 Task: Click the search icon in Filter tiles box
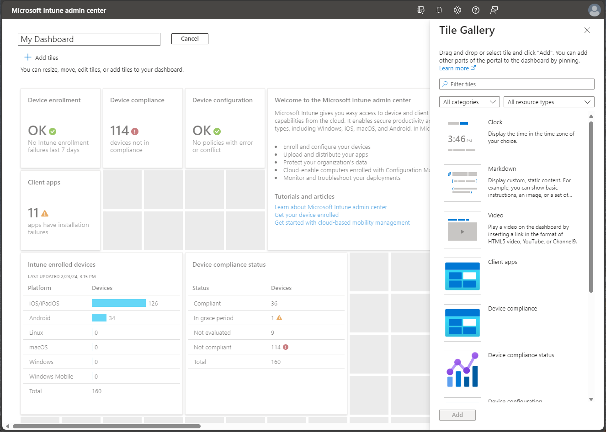445,84
